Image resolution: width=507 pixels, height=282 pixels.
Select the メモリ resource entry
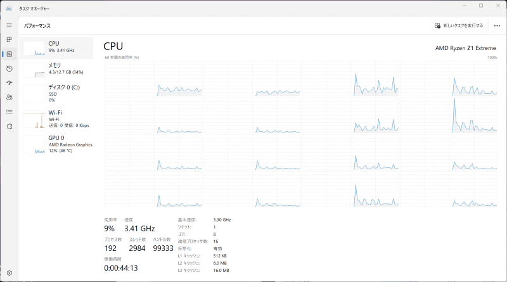pos(56,70)
